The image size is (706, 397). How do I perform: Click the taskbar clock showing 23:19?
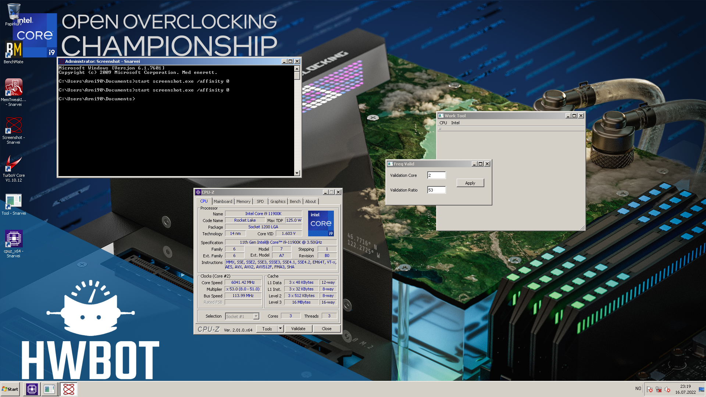[685, 389]
